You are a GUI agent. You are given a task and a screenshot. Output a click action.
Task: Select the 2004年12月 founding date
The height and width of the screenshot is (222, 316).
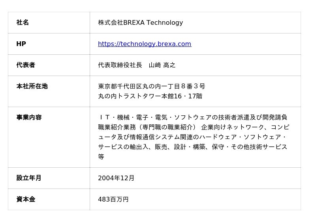click(x=116, y=178)
